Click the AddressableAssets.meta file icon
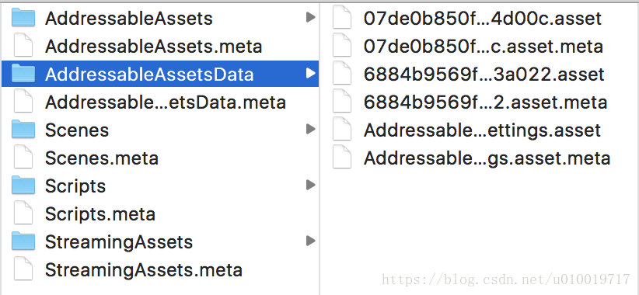 point(23,46)
